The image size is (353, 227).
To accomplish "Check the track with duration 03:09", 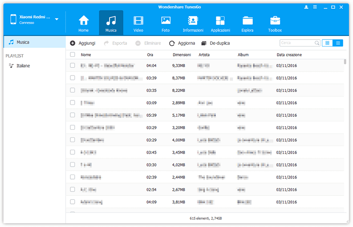I will 73,103.
